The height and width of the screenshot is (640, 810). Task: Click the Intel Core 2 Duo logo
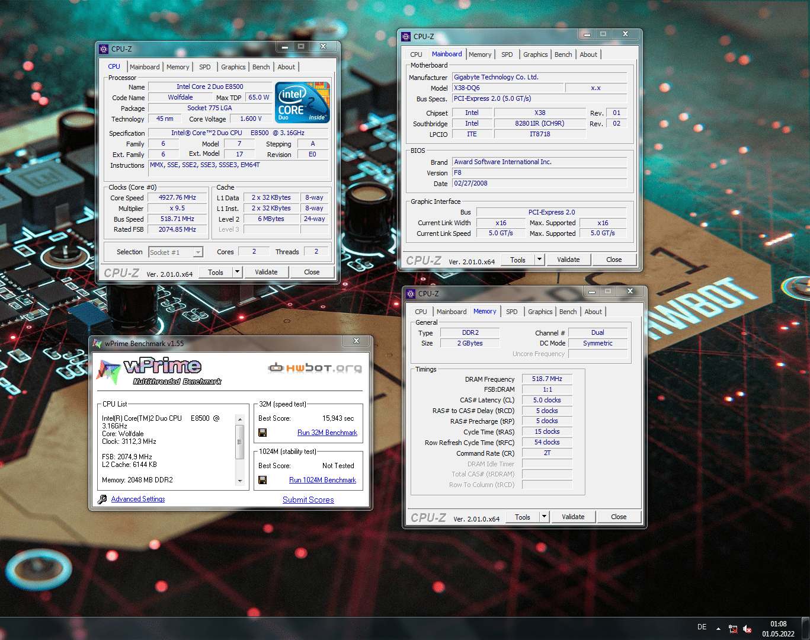tap(303, 102)
